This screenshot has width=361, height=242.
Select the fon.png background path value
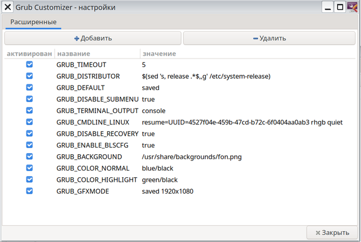click(x=192, y=157)
